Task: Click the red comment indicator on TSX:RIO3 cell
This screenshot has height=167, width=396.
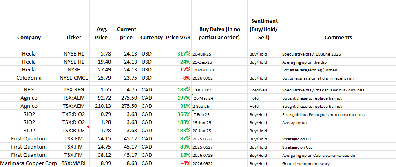Action: pyautogui.click(x=88, y=127)
